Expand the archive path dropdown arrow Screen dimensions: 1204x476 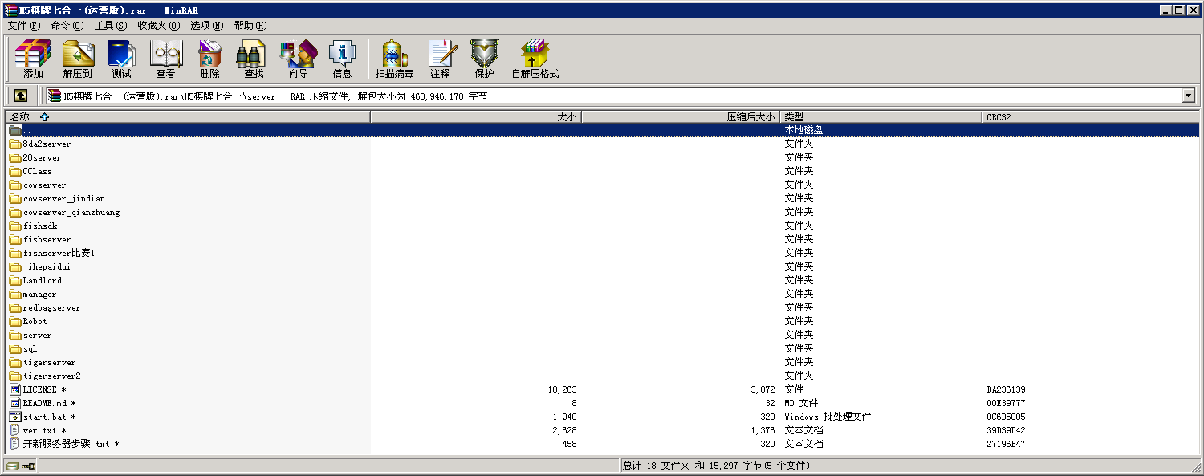coord(1188,96)
